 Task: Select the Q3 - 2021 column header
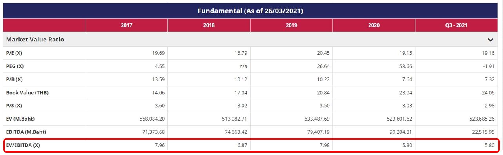[x=456, y=25]
